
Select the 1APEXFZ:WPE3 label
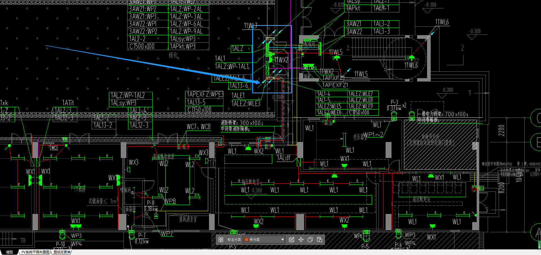pos(205,94)
